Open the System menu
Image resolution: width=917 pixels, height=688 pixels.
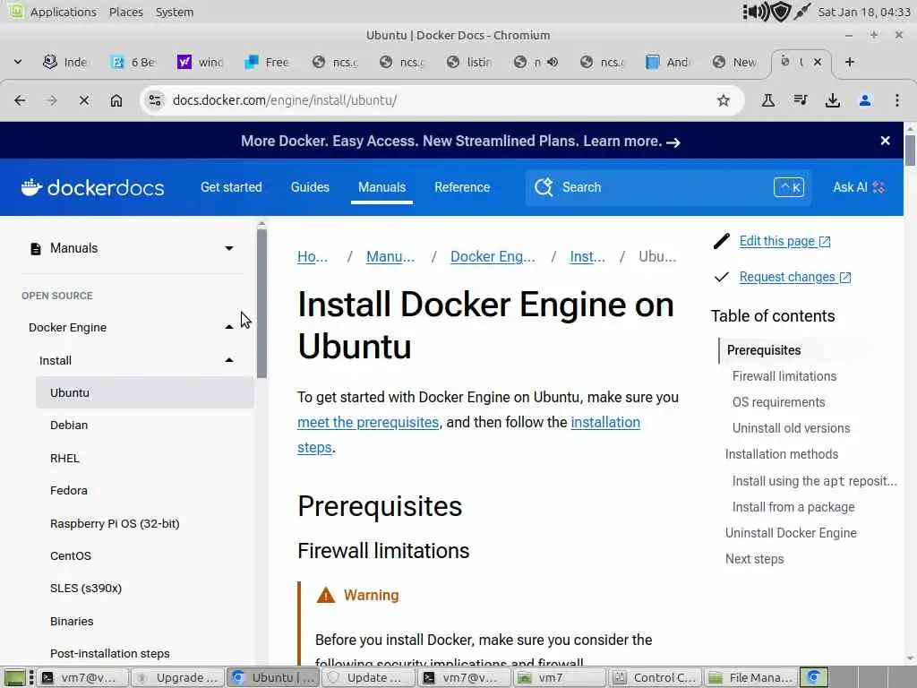click(175, 12)
